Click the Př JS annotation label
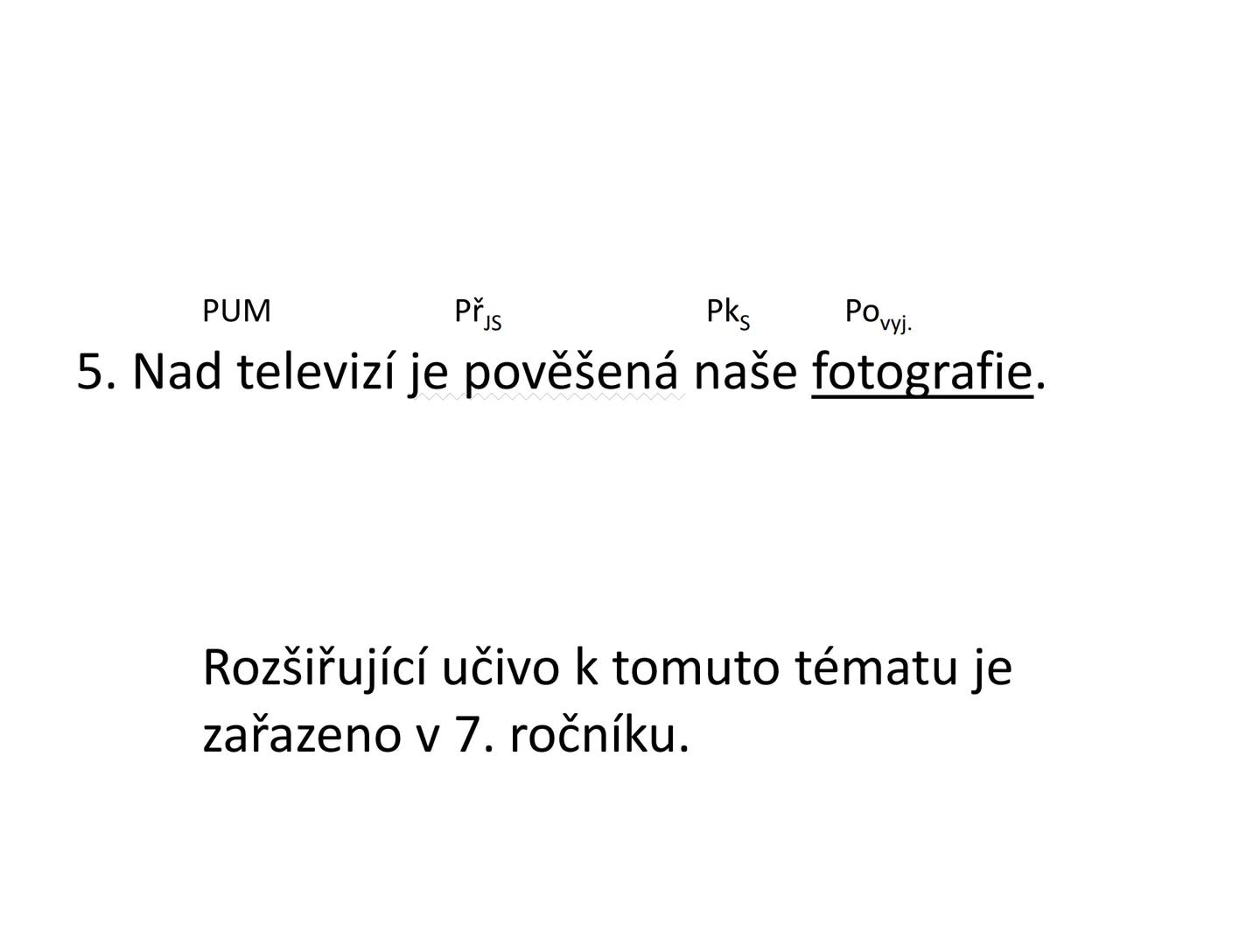The image size is (1260, 945). click(477, 313)
